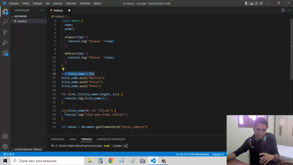This screenshot has width=293, height=165.
Task: Open Windows Start menu
Action: 5,161
